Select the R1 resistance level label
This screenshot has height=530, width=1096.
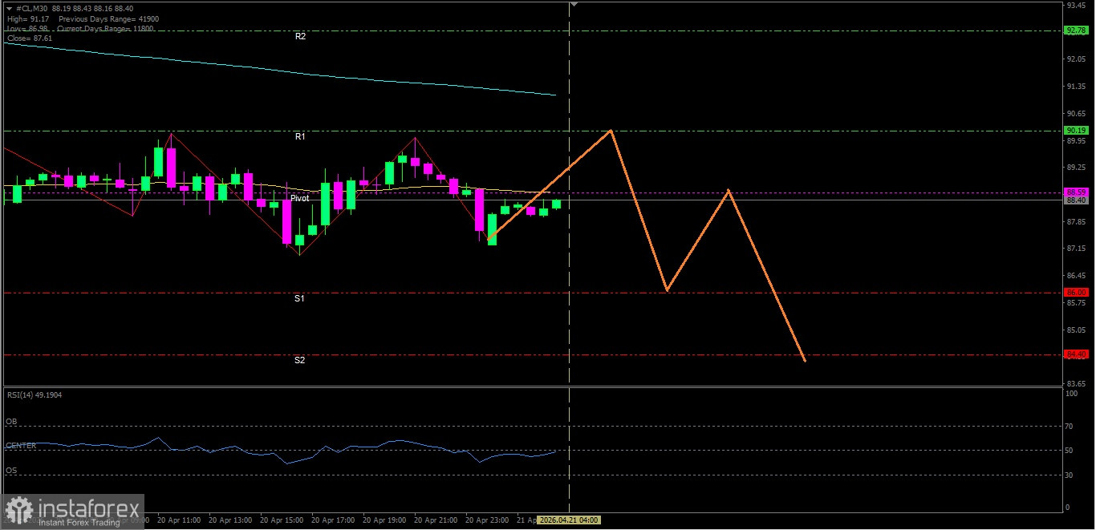click(x=300, y=137)
